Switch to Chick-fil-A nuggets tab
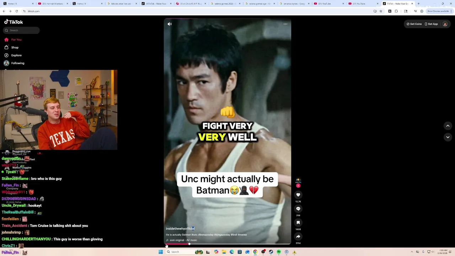The width and height of the screenshot is (455, 256). [x=191, y=4]
